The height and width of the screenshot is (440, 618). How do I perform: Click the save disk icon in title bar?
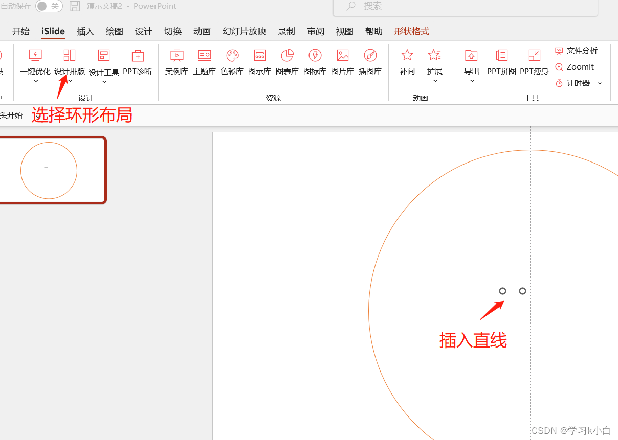[75, 6]
